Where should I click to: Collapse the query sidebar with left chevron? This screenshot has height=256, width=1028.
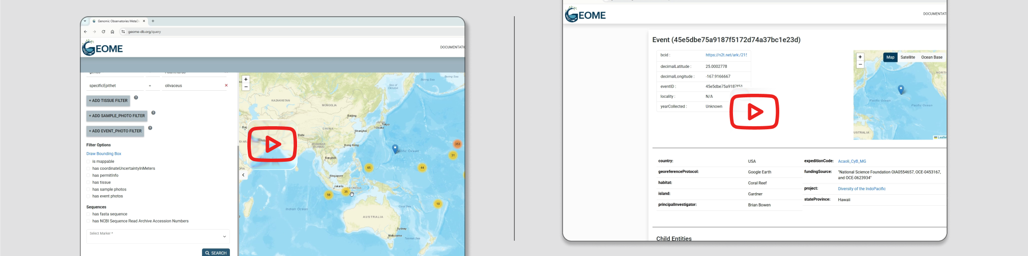click(x=243, y=175)
